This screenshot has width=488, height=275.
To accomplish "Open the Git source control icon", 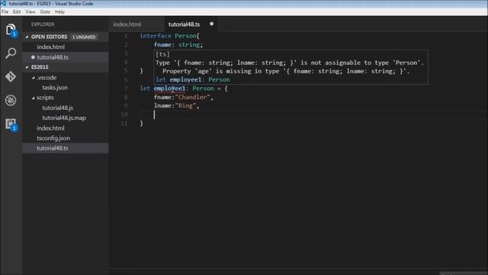I will pos(11,76).
